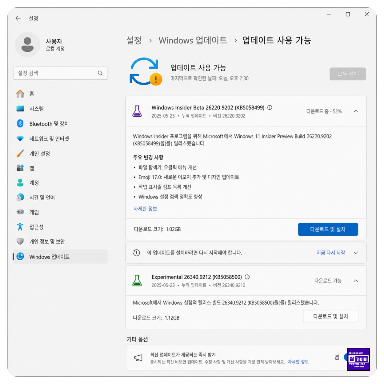384x384 pixels.
Task: Click Windows 업데이트 breadcrumb
Action: click(193, 40)
